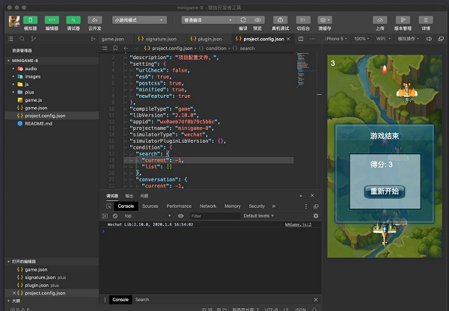Click the console Filter input field

(215, 216)
